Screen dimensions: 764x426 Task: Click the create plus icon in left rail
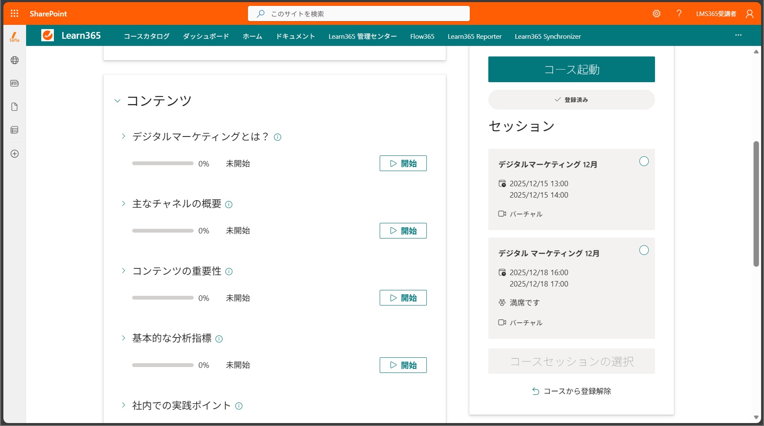click(14, 154)
